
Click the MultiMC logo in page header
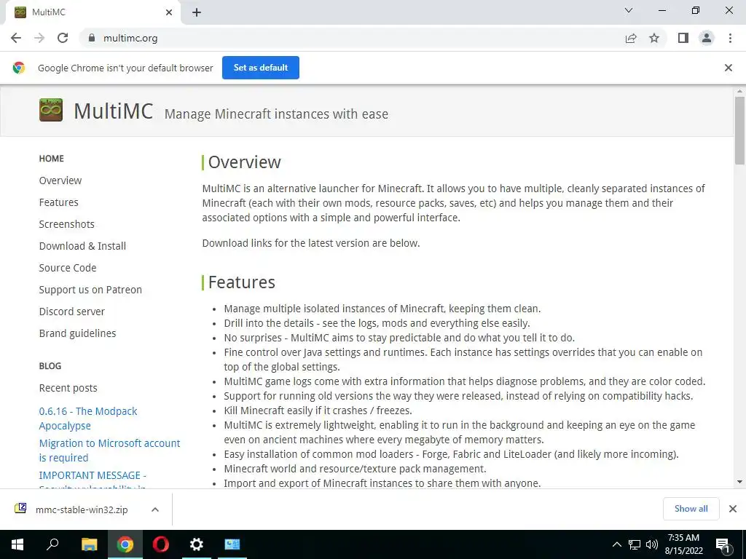click(x=51, y=110)
